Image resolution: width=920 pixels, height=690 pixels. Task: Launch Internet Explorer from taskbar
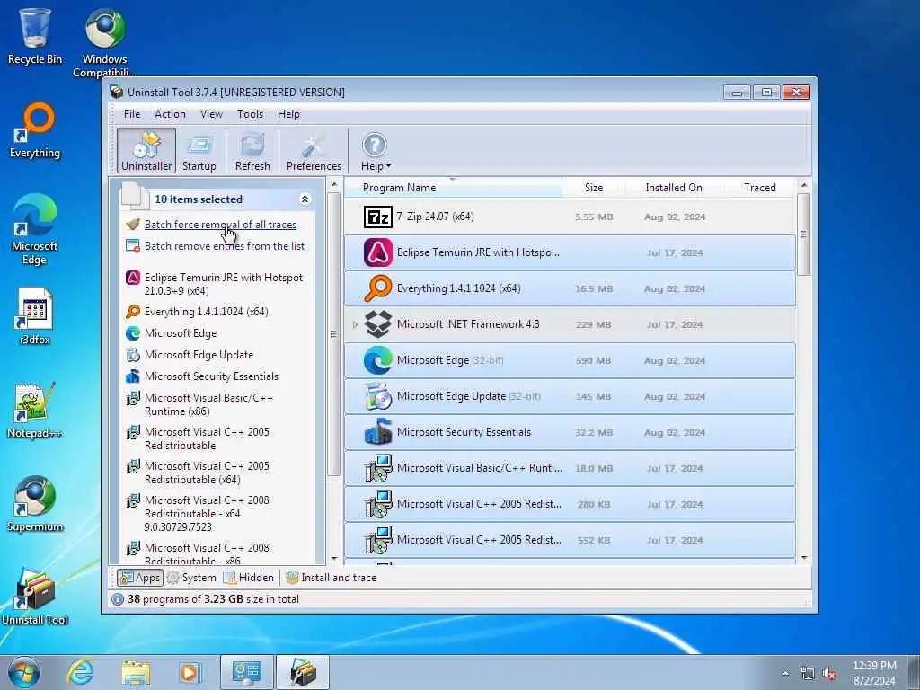[80, 672]
